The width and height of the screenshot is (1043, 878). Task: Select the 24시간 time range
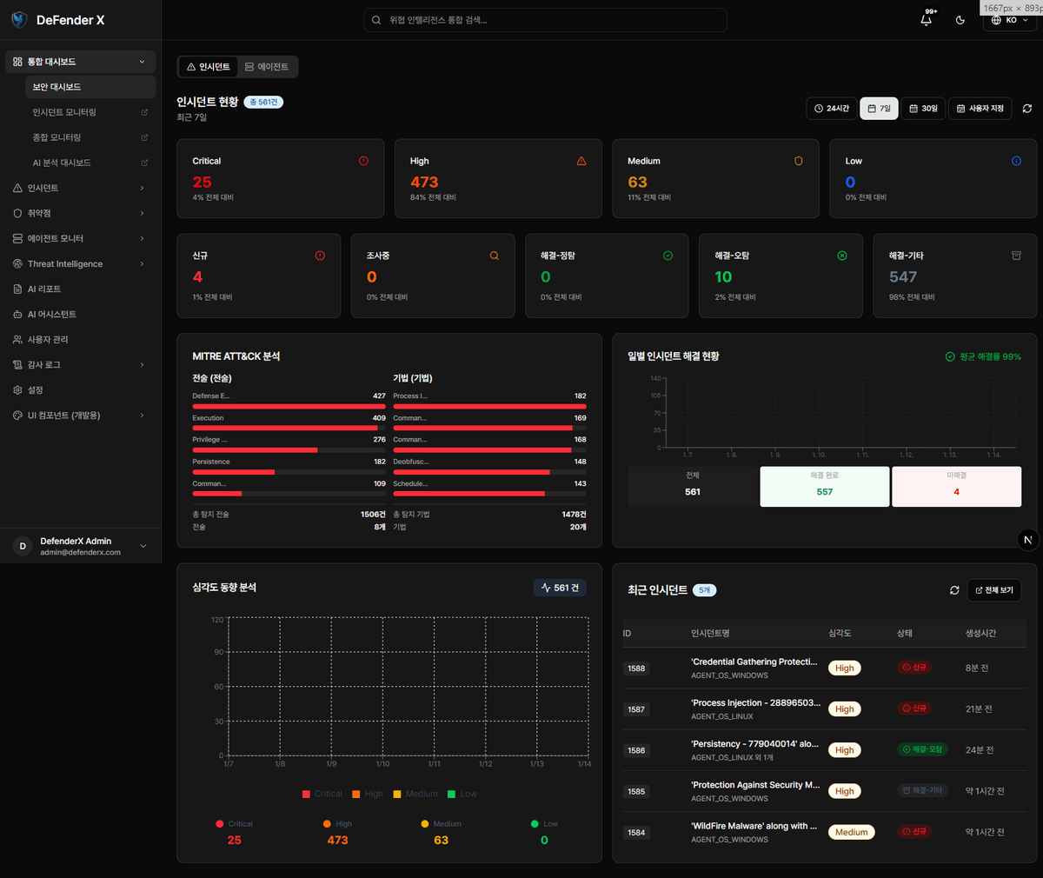pyautogui.click(x=832, y=109)
